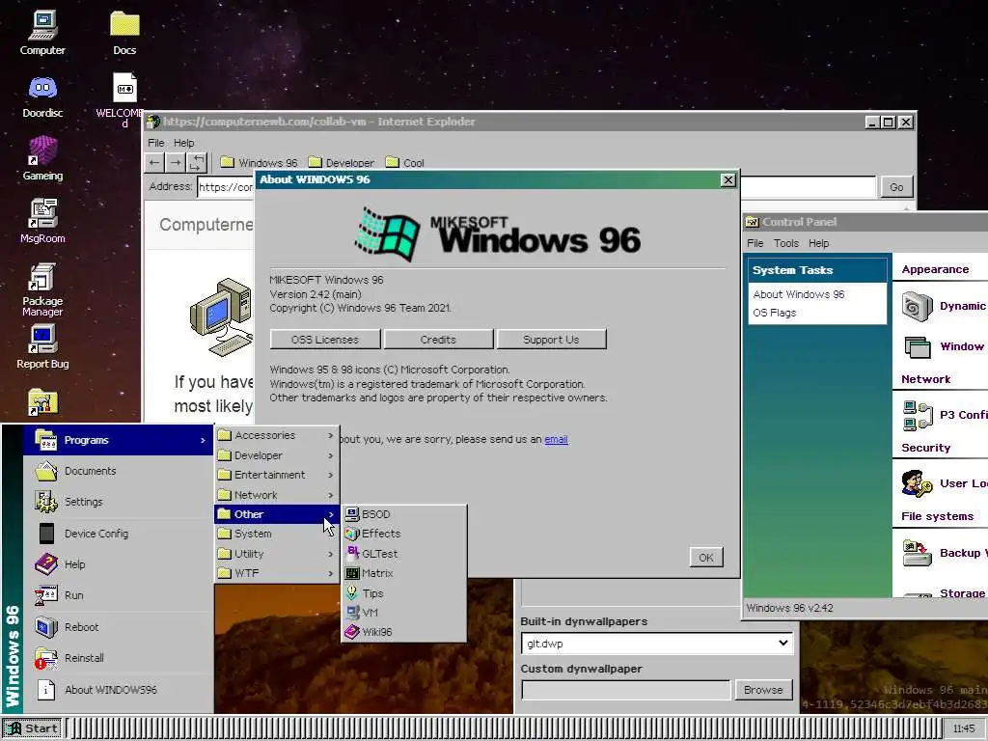Open the WELCOME markdown file icon
This screenshot has height=741, width=988.
click(124, 99)
